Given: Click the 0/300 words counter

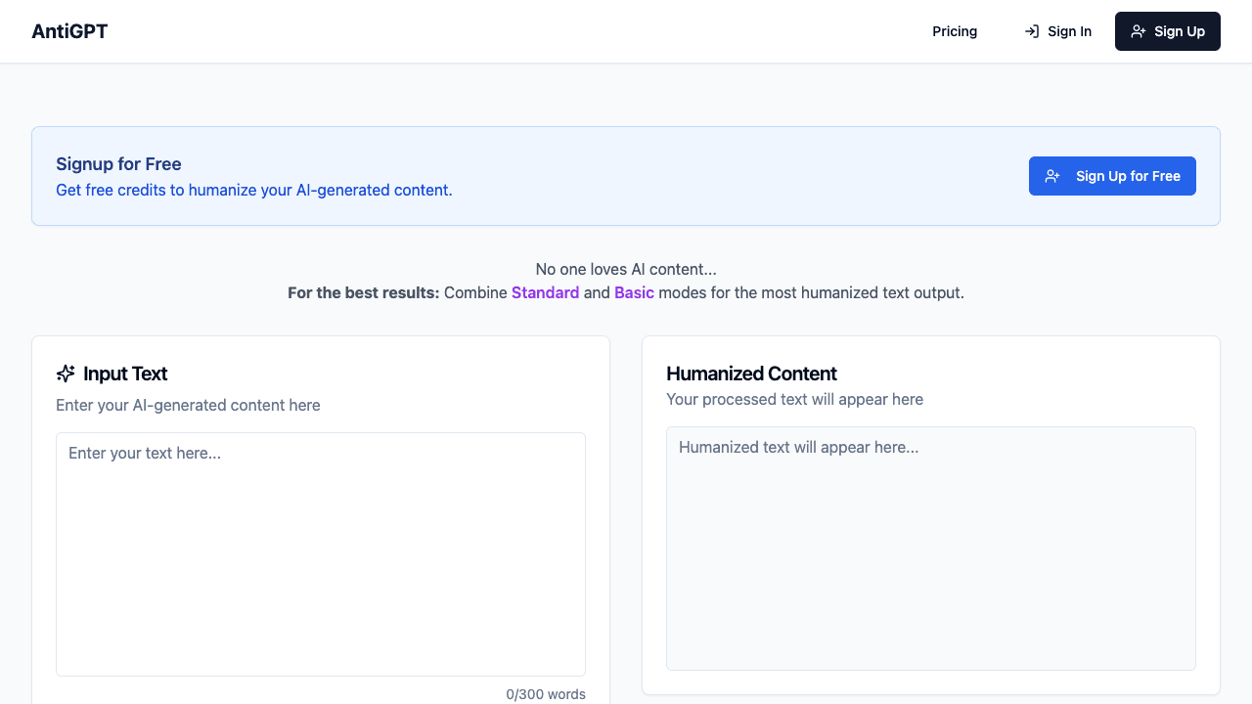Looking at the screenshot, I should click(x=545, y=694).
